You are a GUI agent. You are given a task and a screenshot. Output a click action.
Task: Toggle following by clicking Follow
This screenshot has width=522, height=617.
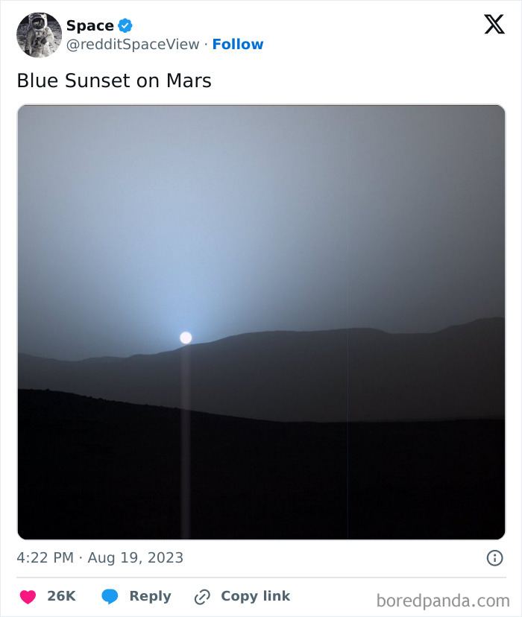[x=238, y=45]
